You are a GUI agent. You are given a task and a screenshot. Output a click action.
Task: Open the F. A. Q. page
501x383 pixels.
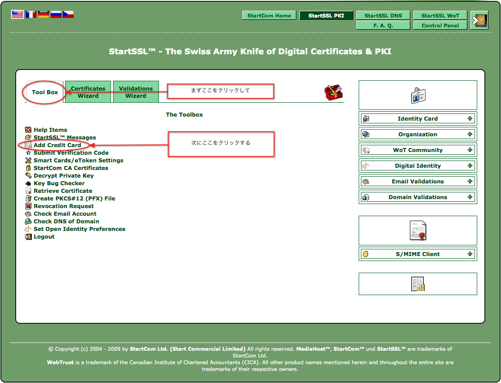pos(383,25)
